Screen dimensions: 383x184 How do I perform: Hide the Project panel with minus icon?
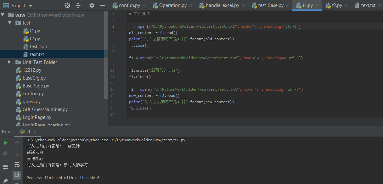click(103, 5)
